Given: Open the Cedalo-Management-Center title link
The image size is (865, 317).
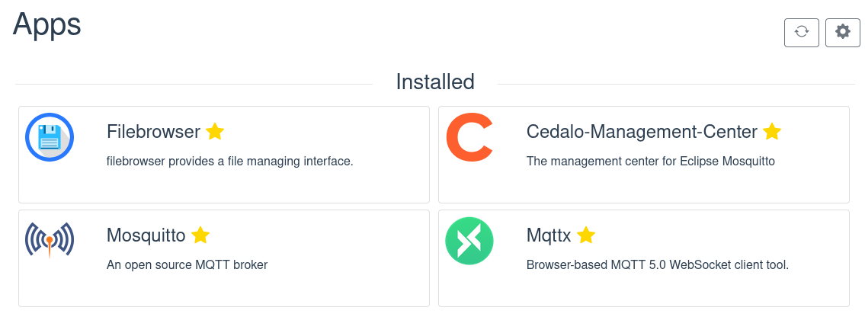Looking at the screenshot, I should tap(642, 132).
